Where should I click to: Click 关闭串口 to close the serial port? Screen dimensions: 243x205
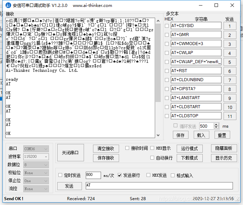tap(70, 153)
